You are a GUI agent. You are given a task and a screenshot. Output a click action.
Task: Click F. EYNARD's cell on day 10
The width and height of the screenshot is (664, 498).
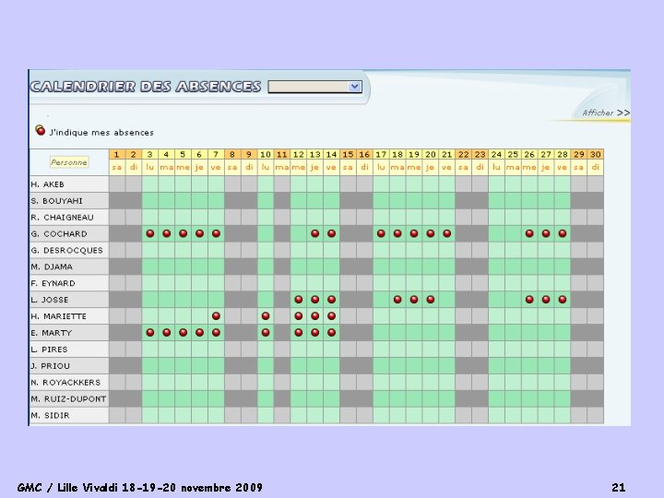[x=266, y=283]
